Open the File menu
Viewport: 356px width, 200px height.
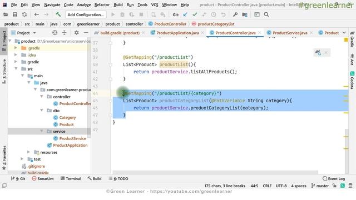[x=14, y=5]
